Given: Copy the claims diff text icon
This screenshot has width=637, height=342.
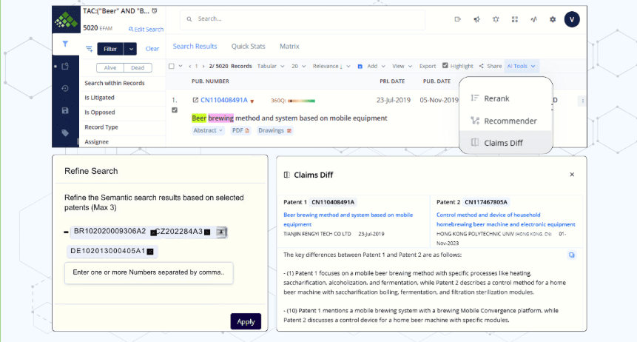Looking at the screenshot, I should click(x=572, y=255).
